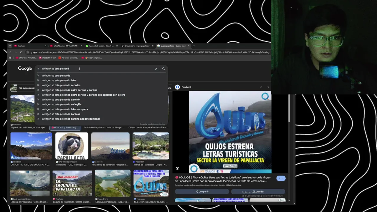This screenshot has width=377, height=212.
Task: Open the PAPALLACTA bear logo thumbnail
Action: tap(72, 146)
